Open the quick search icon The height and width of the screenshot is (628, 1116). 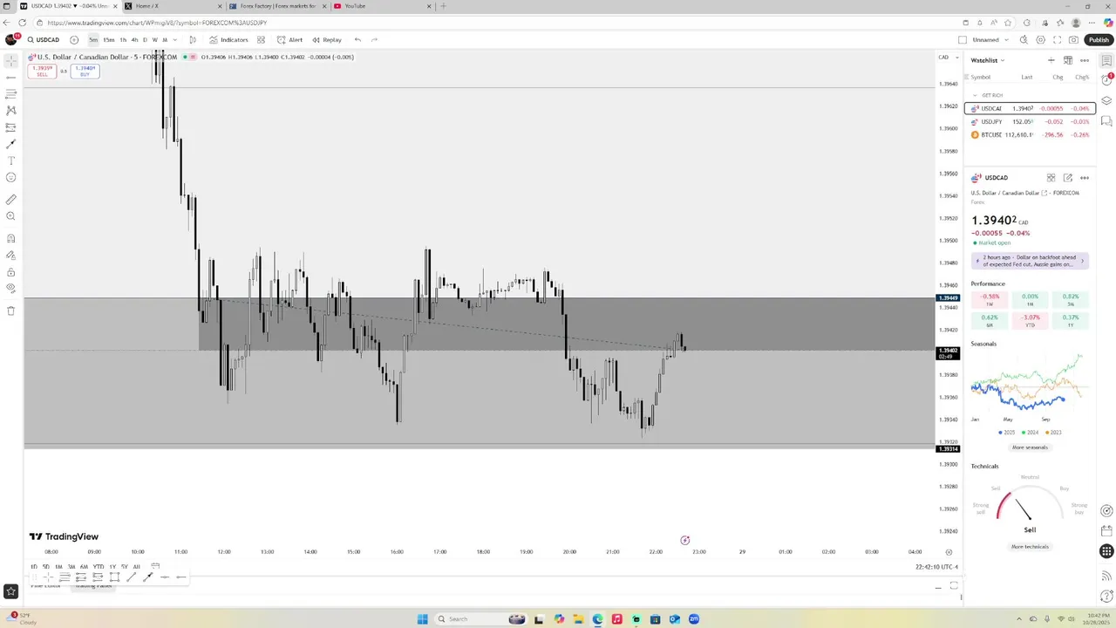[x=1024, y=39]
